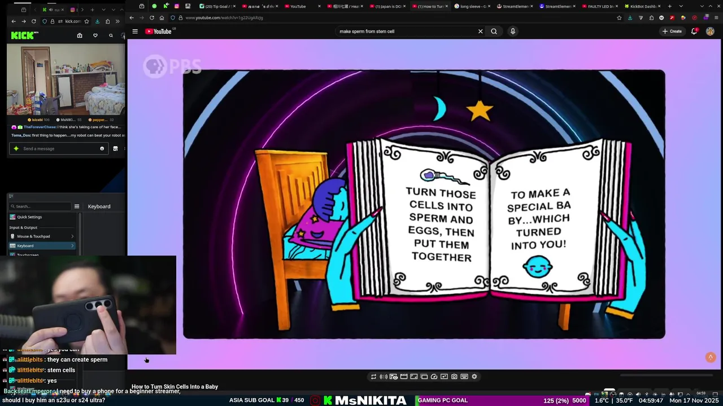Expand the list-all-tabs dropdown
The image size is (723, 406).
coord(681,6)
